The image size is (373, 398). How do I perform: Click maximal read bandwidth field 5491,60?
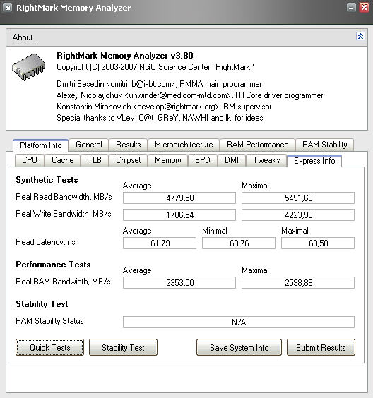click(298, 198)
